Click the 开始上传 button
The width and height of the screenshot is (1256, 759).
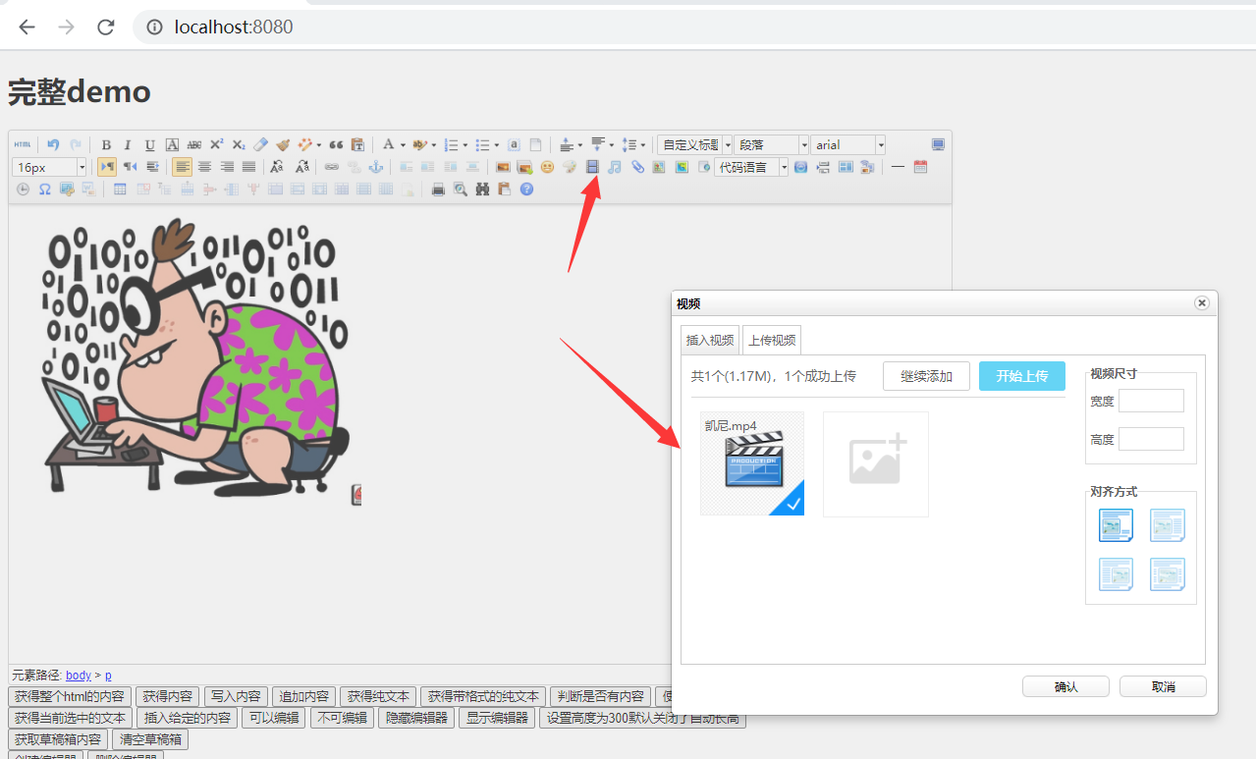(x=1022, y=376)
